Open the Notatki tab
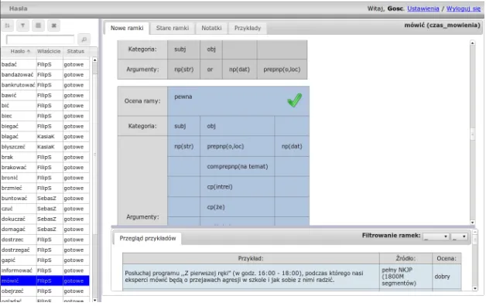This screenshot has height=306, width=486. pos(211,28)
